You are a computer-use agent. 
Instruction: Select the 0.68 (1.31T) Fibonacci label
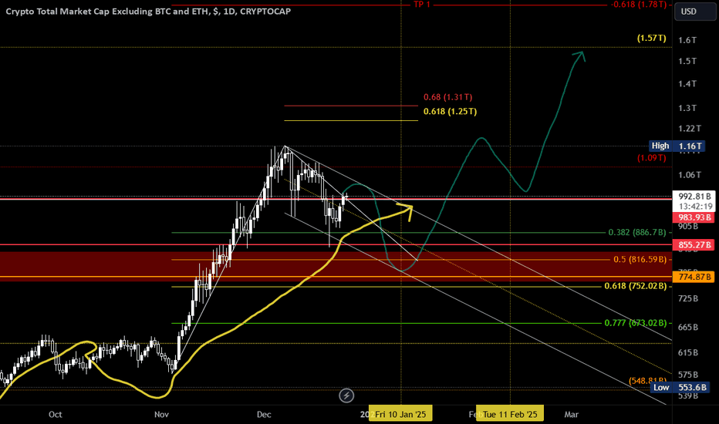(x=447, y=97)
